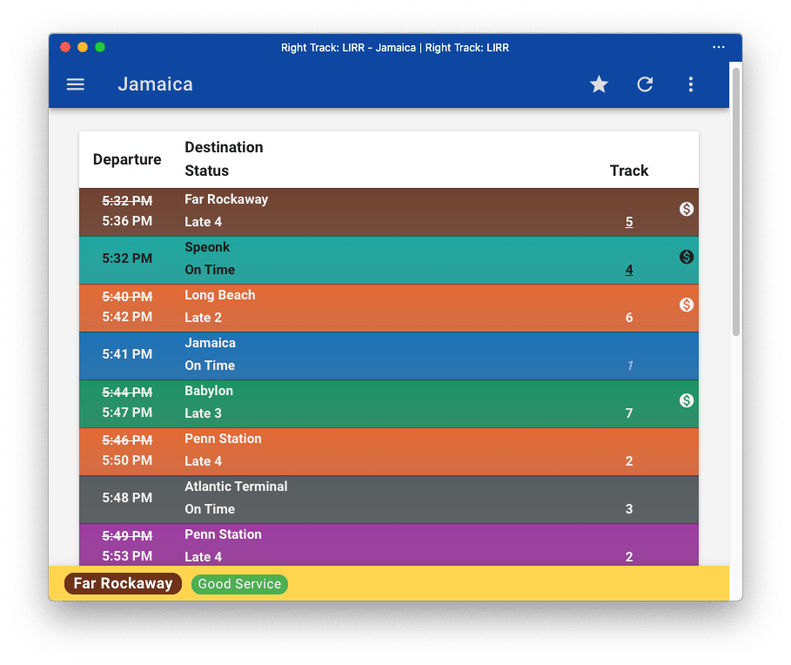Image resolution: width=791 pixels, height=665 pixels.
Task: Click the Departure column header
Action: click(x=127, y=159)
